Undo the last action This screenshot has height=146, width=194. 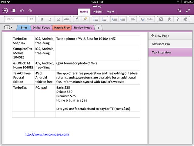(22, 11)
